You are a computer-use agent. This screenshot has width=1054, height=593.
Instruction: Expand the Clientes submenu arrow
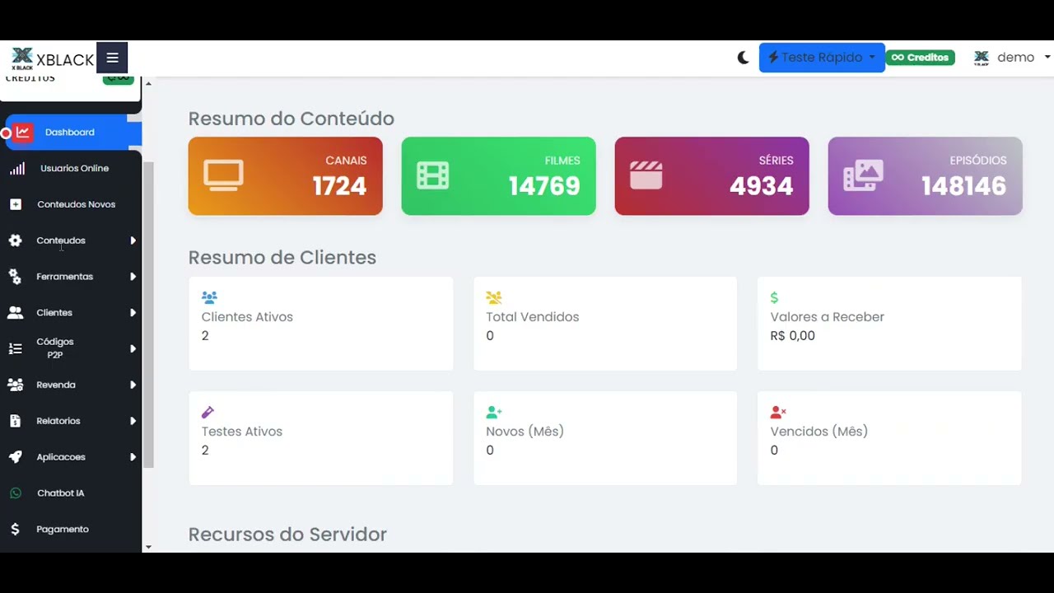coord(133,313)
